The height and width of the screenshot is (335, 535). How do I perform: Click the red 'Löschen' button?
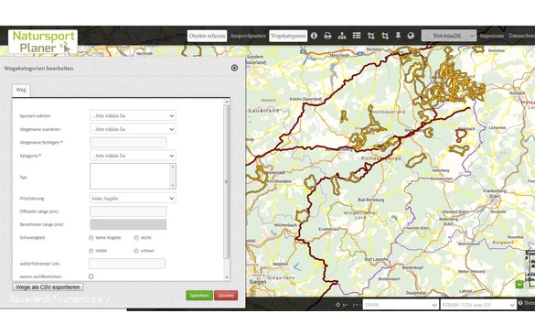[x=226, y=296]
